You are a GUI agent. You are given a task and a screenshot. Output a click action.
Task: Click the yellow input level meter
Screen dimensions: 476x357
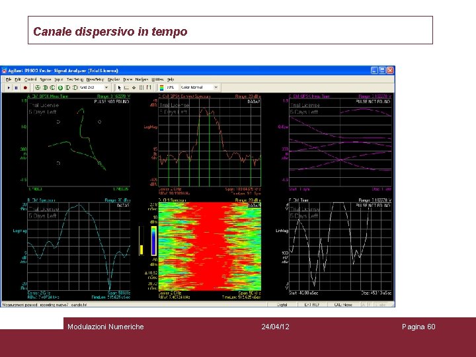[x=141, y=241]
